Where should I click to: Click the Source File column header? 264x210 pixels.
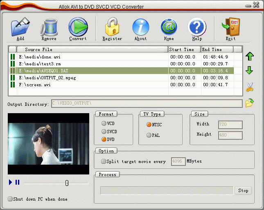click(93, 49)
